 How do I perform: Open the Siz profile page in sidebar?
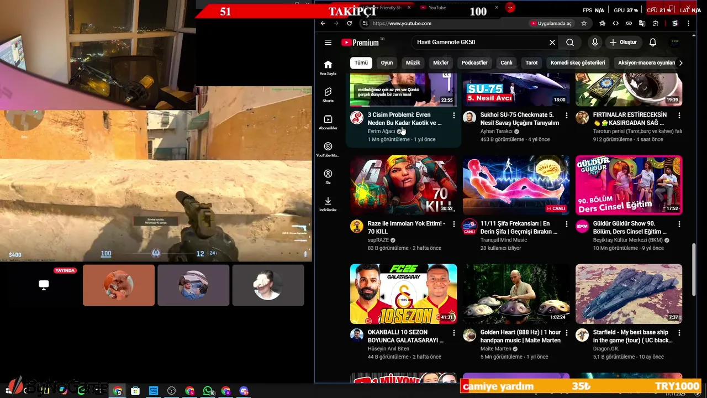[x=328, y=177]
